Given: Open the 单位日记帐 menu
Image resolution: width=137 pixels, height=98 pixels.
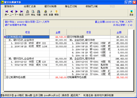Looking at the screenshot, I should click(x=71, y=6).
